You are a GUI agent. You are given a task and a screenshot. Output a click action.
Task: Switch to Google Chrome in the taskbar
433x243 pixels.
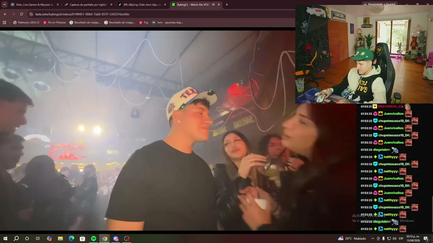tap(105, 239)
